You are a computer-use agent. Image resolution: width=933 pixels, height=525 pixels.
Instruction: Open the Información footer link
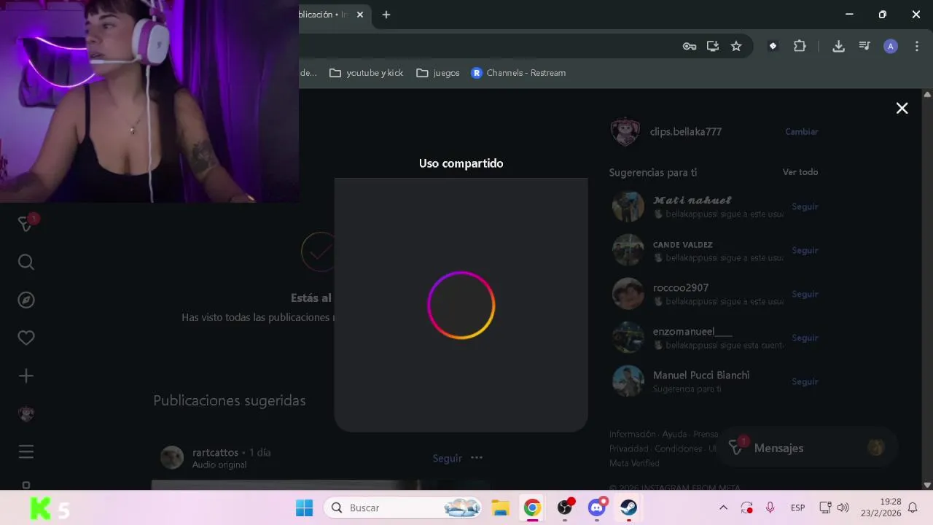point(633,434)
